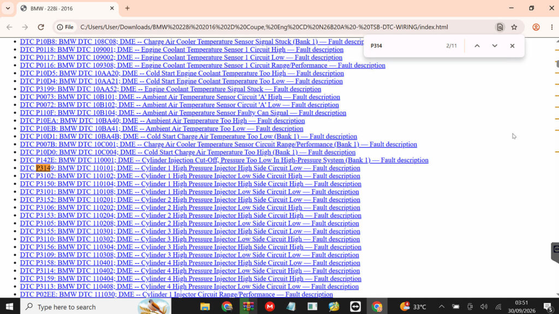Jump to next find result arrow
The image size is (559, 314).
[495, 46]
